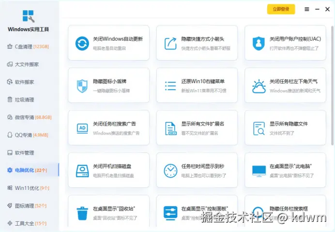Click the file search icon of 显示所有隐藏文件
This screenshot has width=335, height=232.
click(259, 128)
